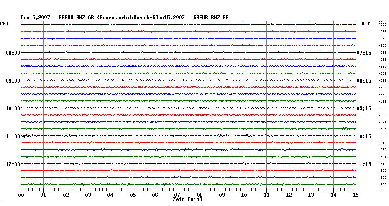The height and width of the screenshot is (206, 389).
Task: Click the DC offset value -329
Action: pos(382,178)
